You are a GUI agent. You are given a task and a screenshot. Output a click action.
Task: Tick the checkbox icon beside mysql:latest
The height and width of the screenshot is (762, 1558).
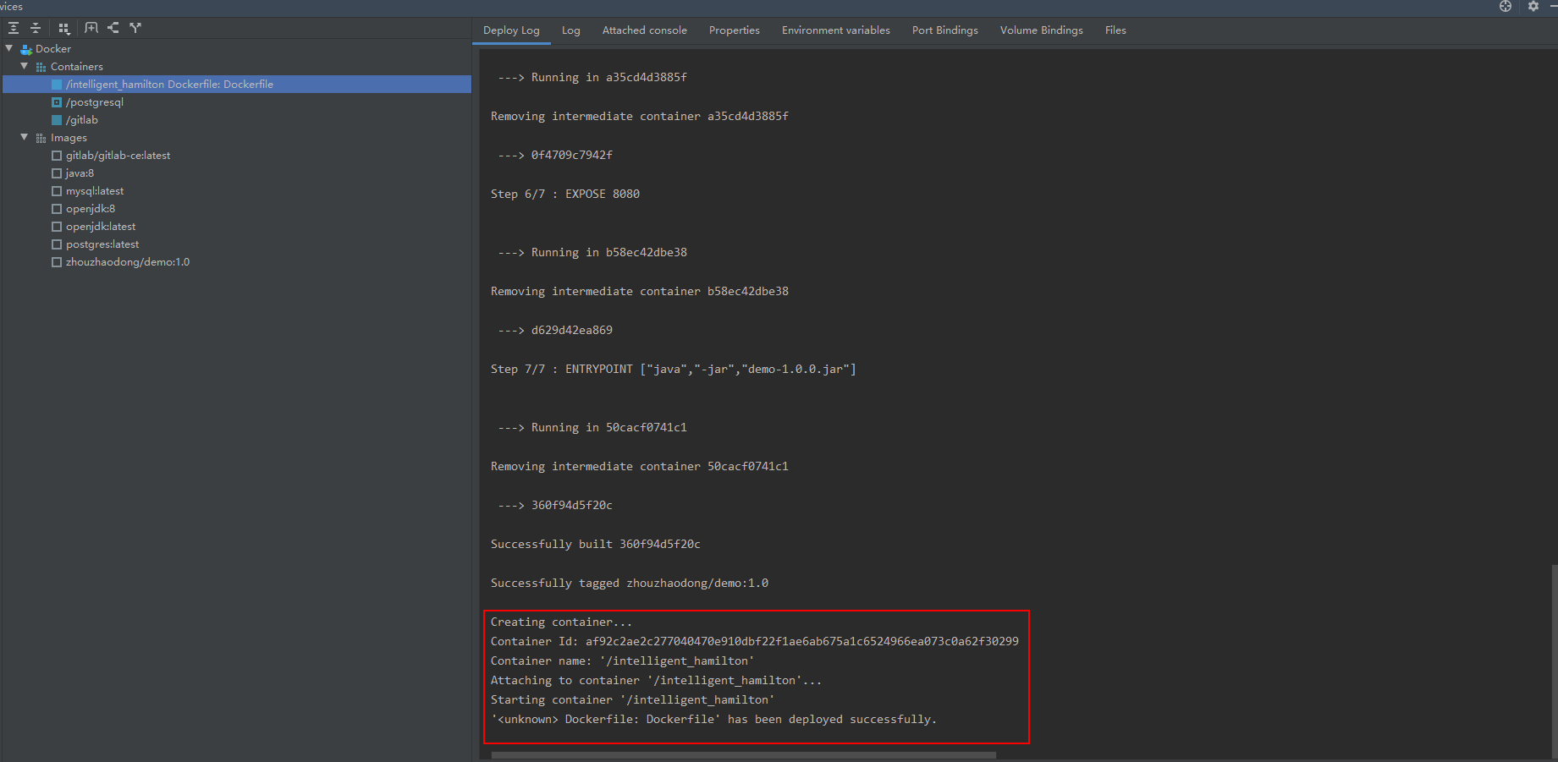coord(57,191)
